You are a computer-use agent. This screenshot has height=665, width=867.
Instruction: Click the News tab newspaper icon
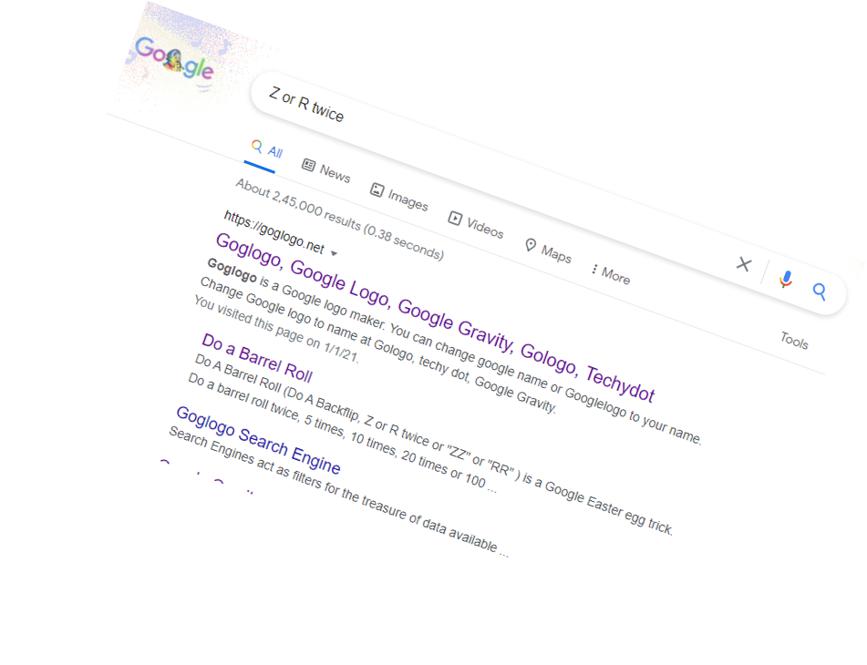[x=308, y=165]
